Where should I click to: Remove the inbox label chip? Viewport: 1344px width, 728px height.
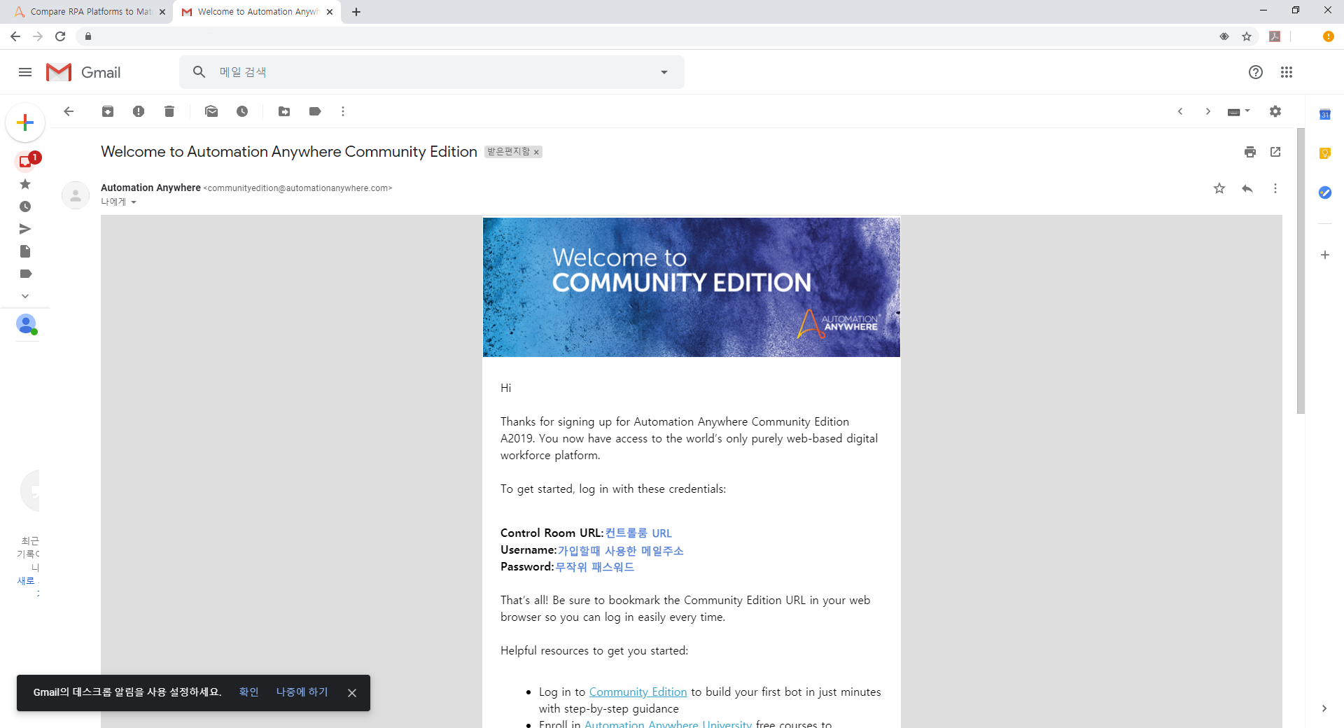pyautogui.click(x=536, y=152)
